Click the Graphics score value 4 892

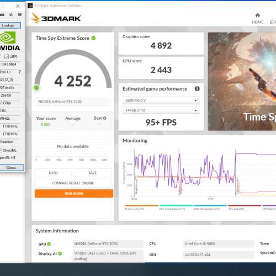click(x=161, y=46)
